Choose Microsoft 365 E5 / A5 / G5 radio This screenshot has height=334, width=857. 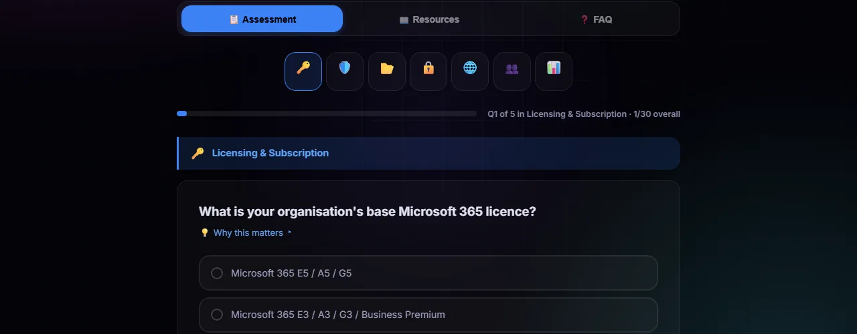[217, 273]
